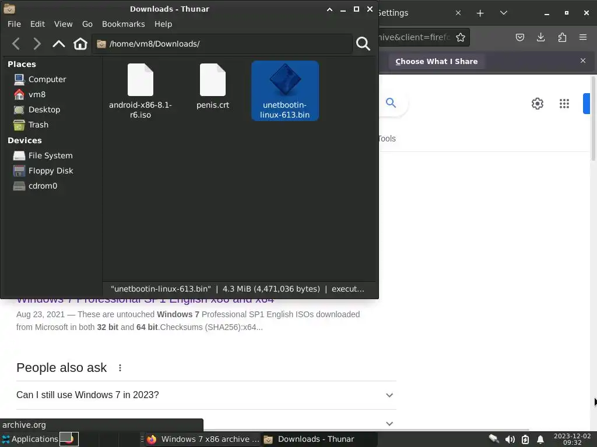
Task: Open Google quick settings gear icon
Action: (537, 104)
